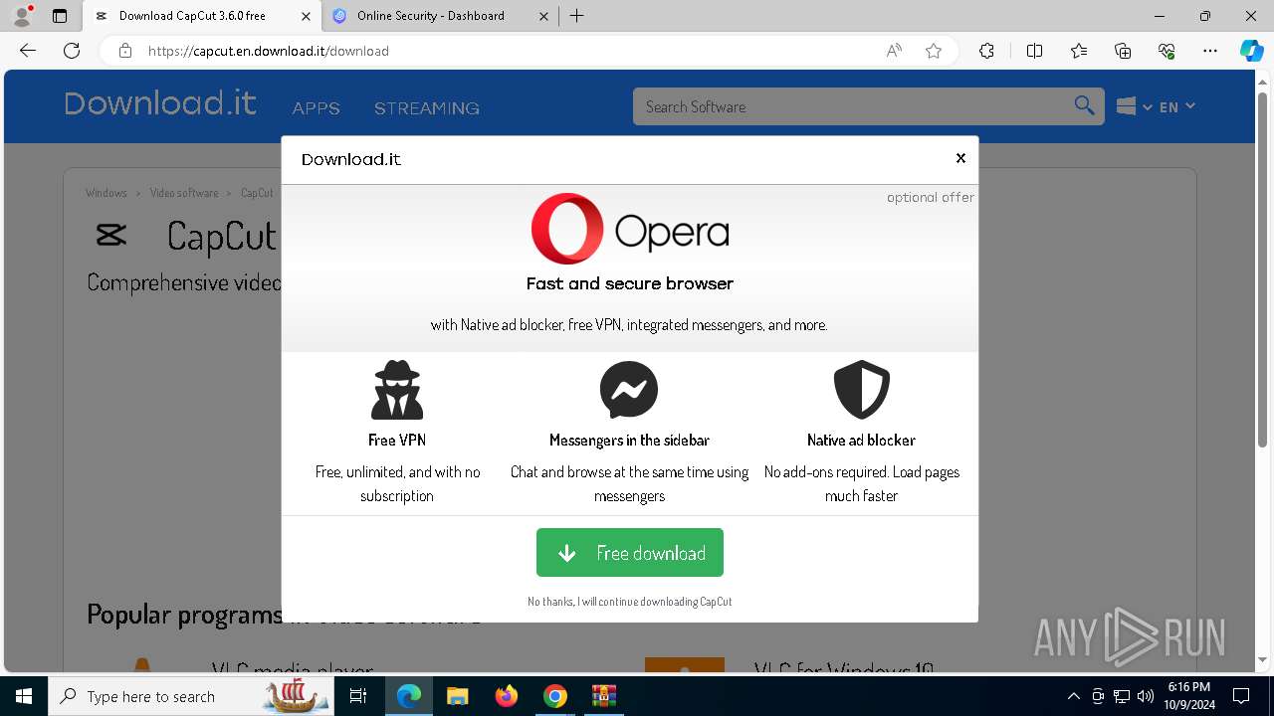Toggle the Split screen icon
Viewport: 1274px width, 716px height.
click(x=1034, y=51)
